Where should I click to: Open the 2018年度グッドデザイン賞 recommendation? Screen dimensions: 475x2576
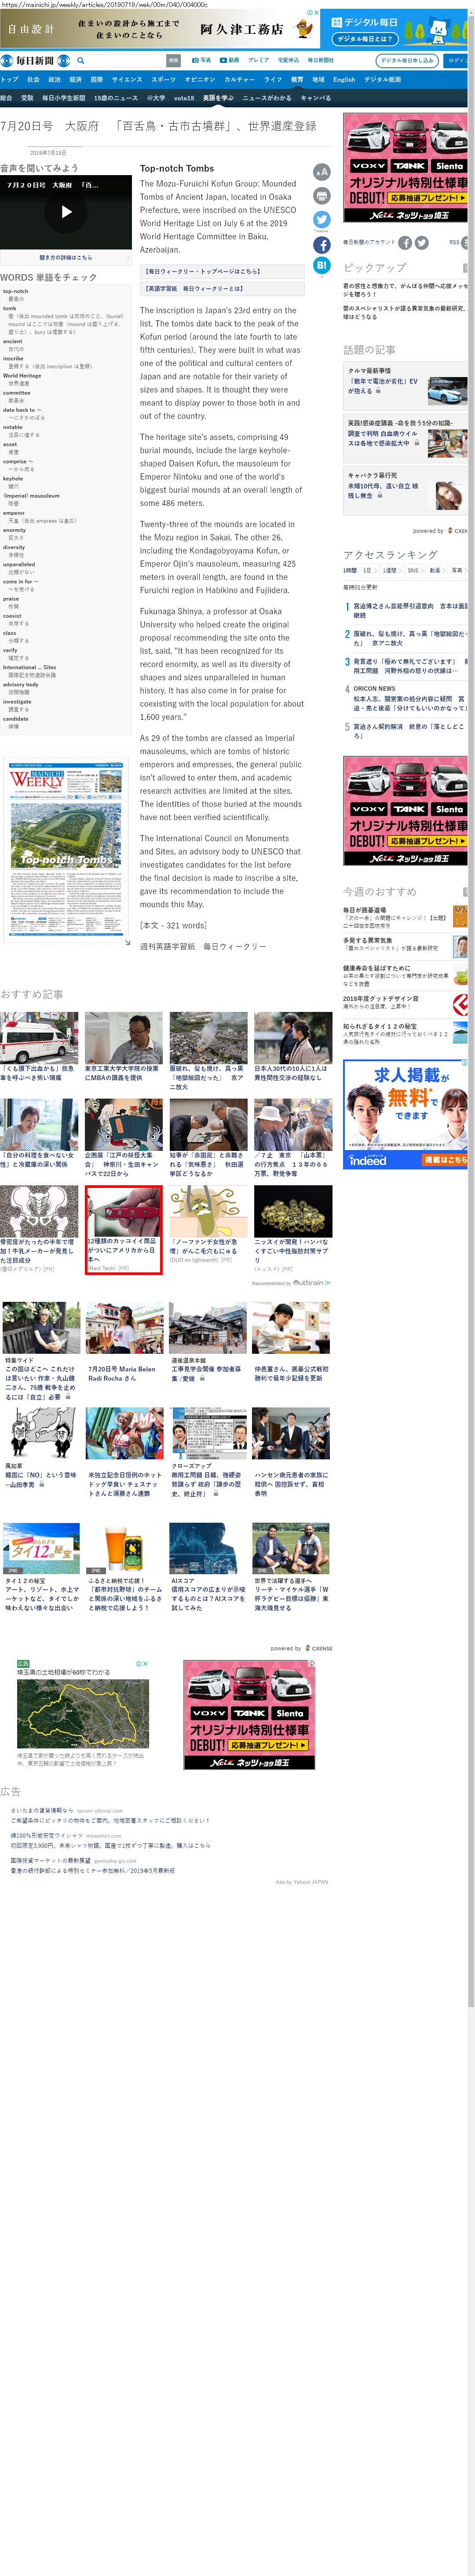(406, 1003)
